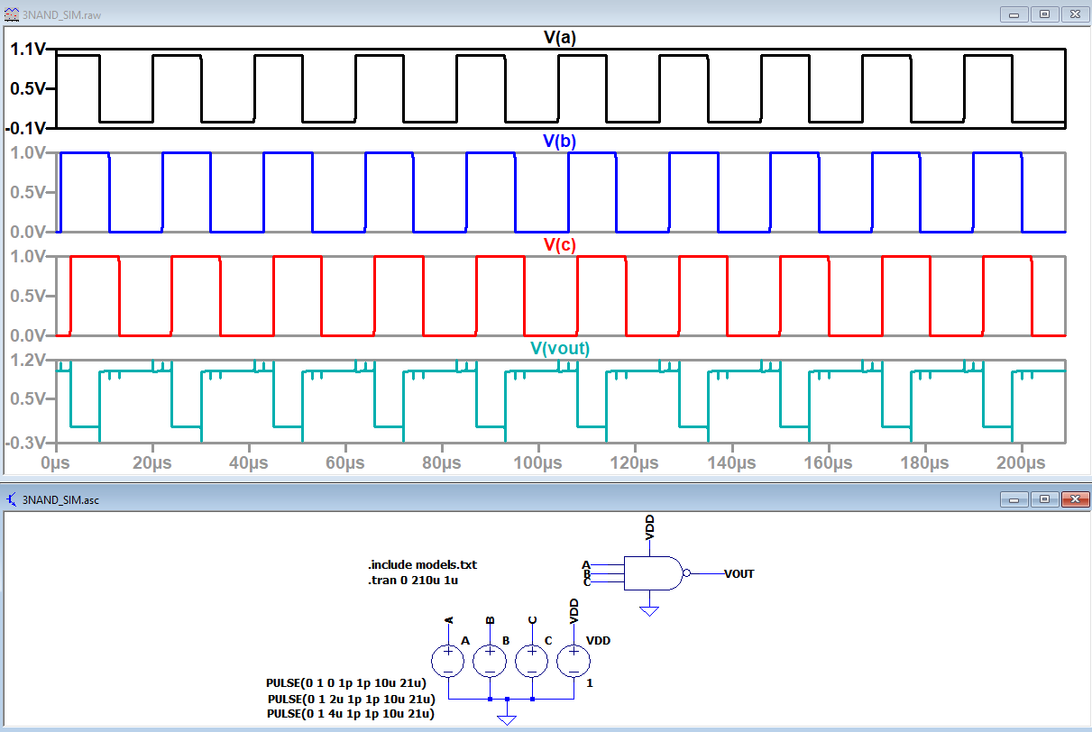The height and width of the screenshot is (732, 1092).
Task: Select the .include models.txt directive
Action: 422,564
